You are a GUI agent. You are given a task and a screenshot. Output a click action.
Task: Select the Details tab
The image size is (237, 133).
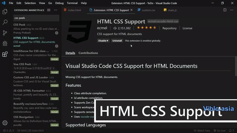click(70, 53)
